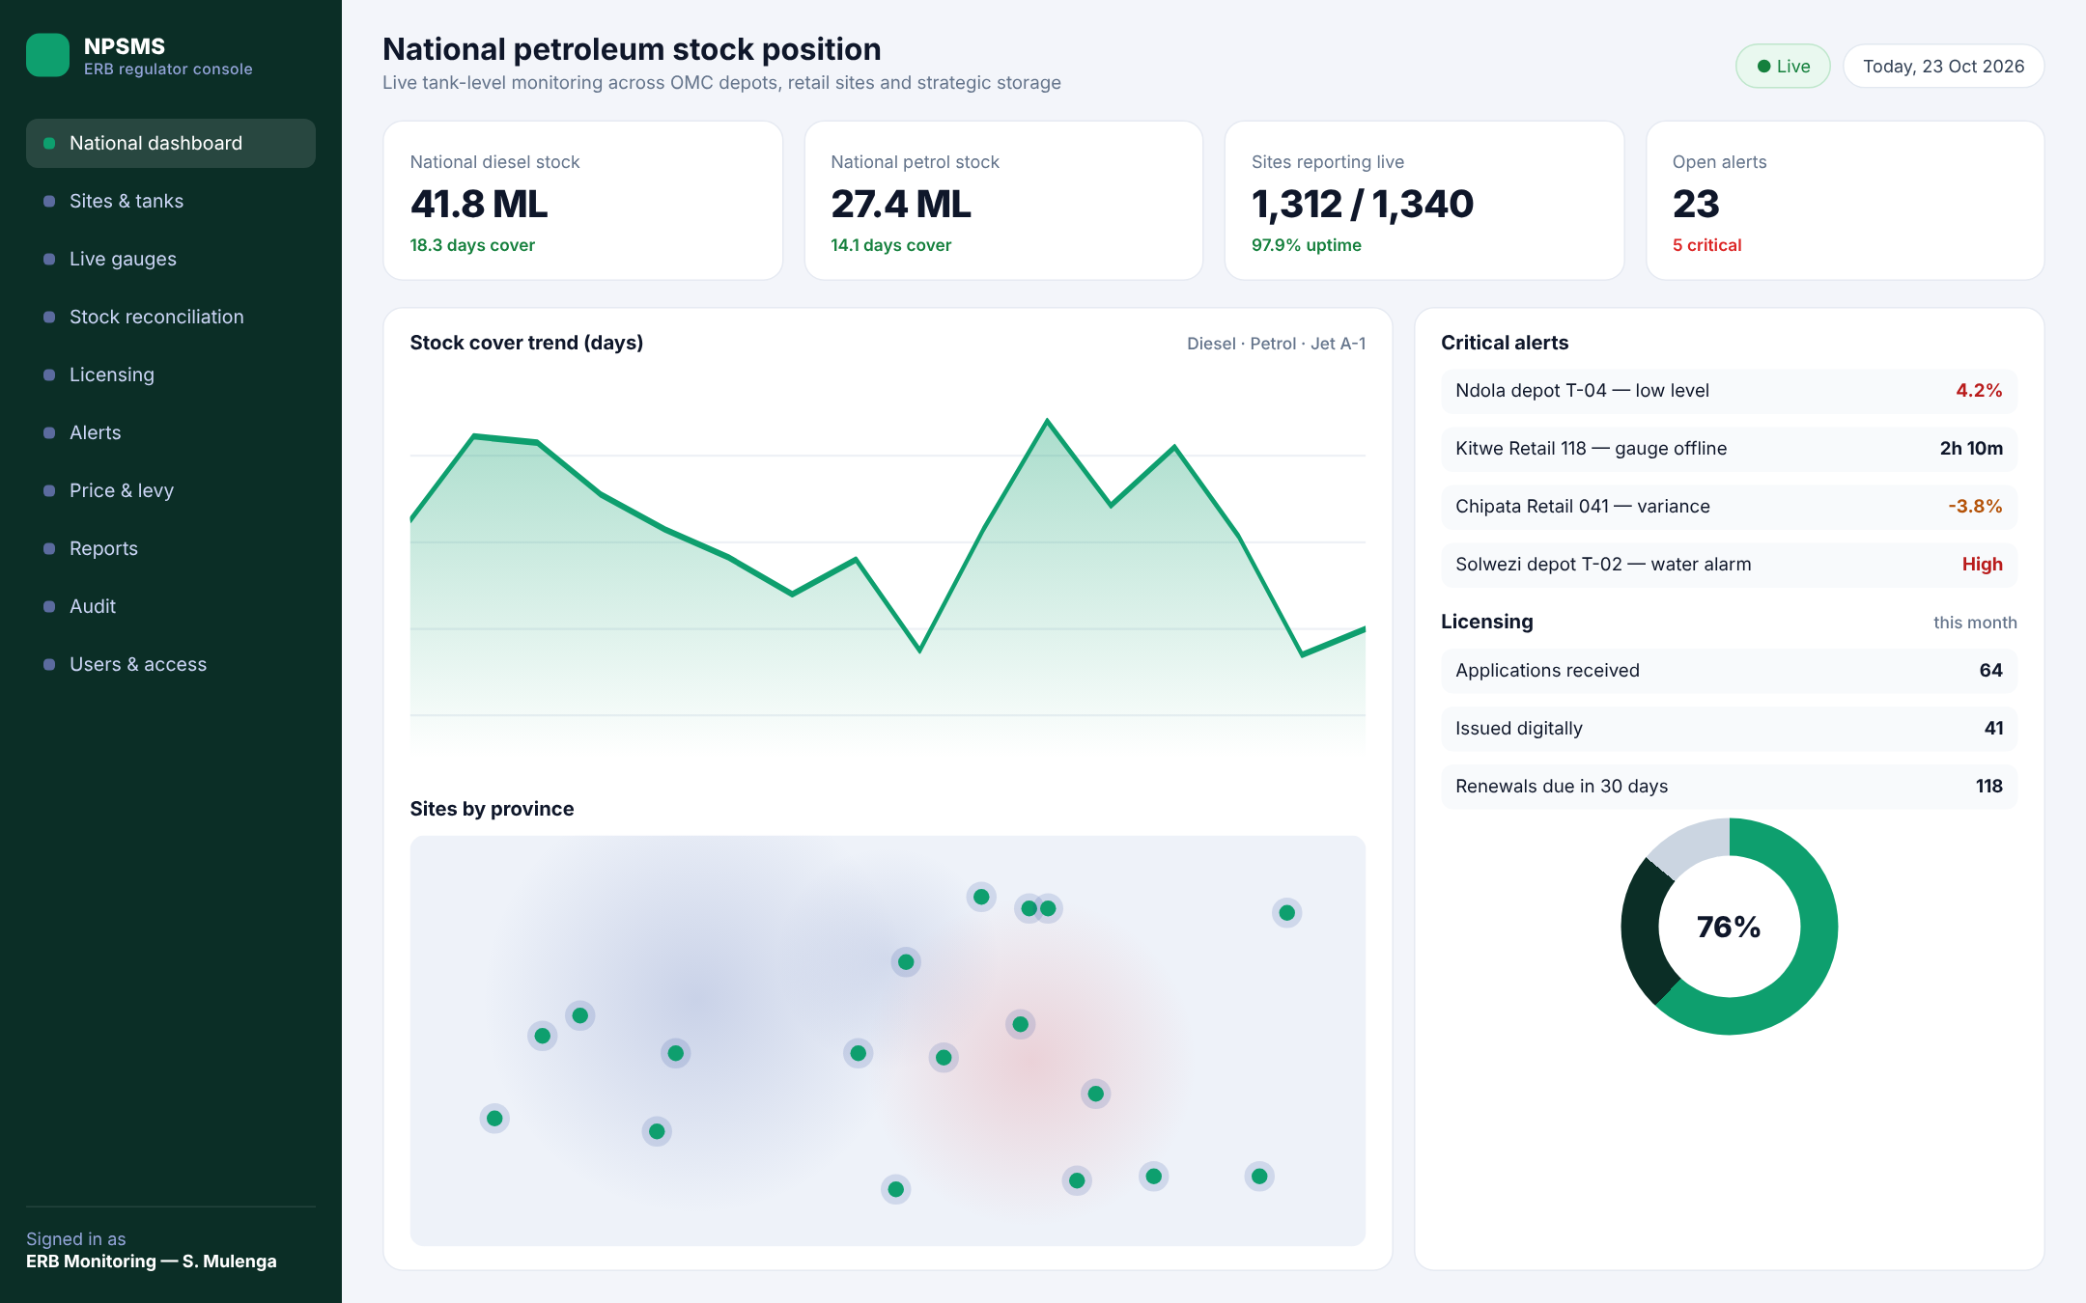Click '97.9% uptime' text
Image resolution: width=2086 pixels, height=1303 pixels.
pyautogui.click(x=1307, y=245)
